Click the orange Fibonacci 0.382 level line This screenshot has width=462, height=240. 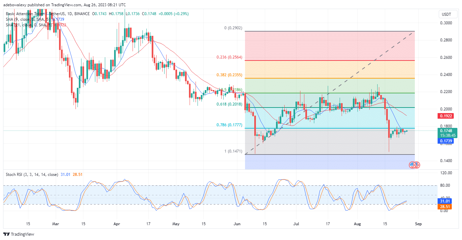tap(330, 78)
